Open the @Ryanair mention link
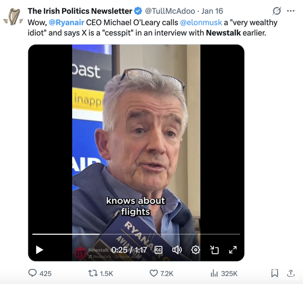The height and width of the screenshot is (284, 303). [x=66, y=22]
